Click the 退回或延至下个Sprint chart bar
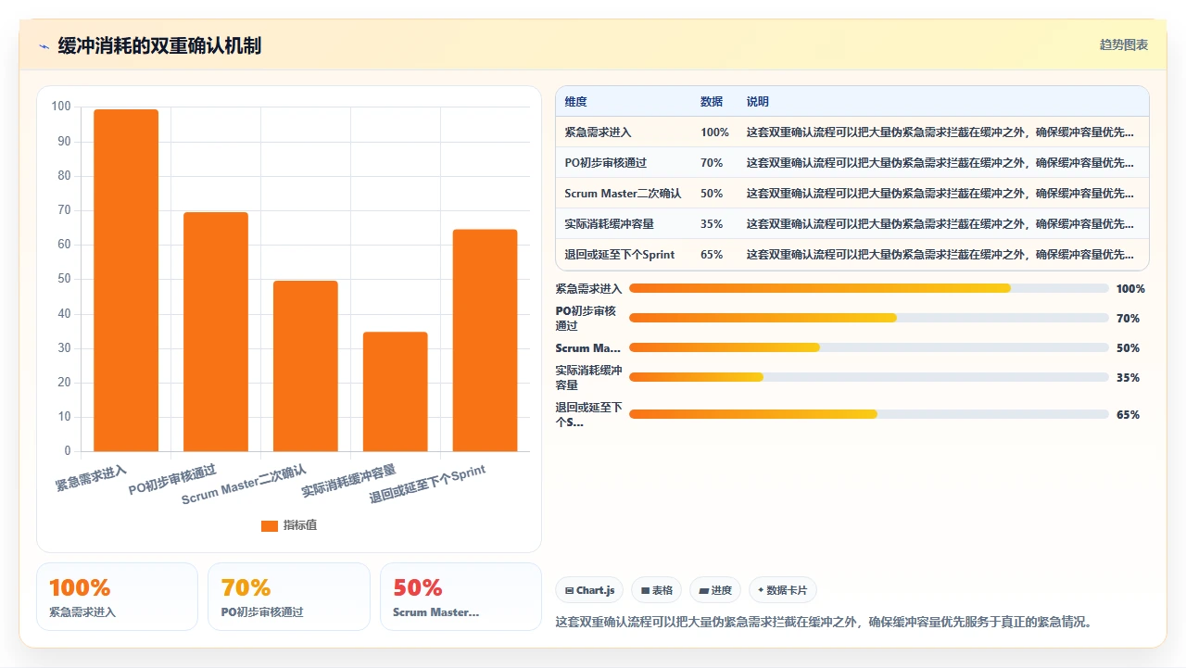This screenshot has width=1186, height=668. (x=486, y=341)
